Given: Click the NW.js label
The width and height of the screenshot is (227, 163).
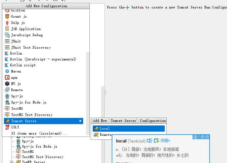Looking at the screenshot, I should [x=16, y=84].
